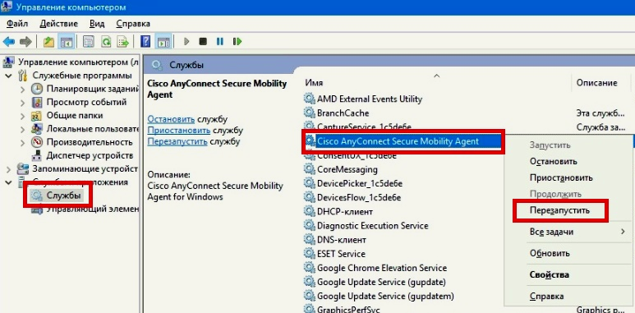Expand the Планировщик заданий tree node
The height and width of the screenshot is (313, 635).
click(23, 89)
